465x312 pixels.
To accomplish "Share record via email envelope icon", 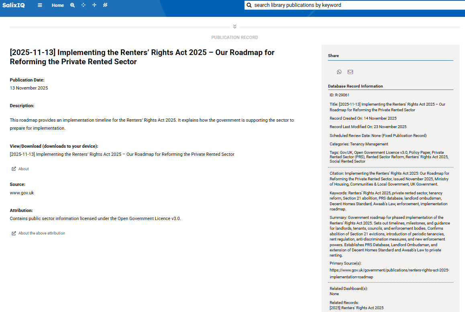I will click(x=351, y=72).
